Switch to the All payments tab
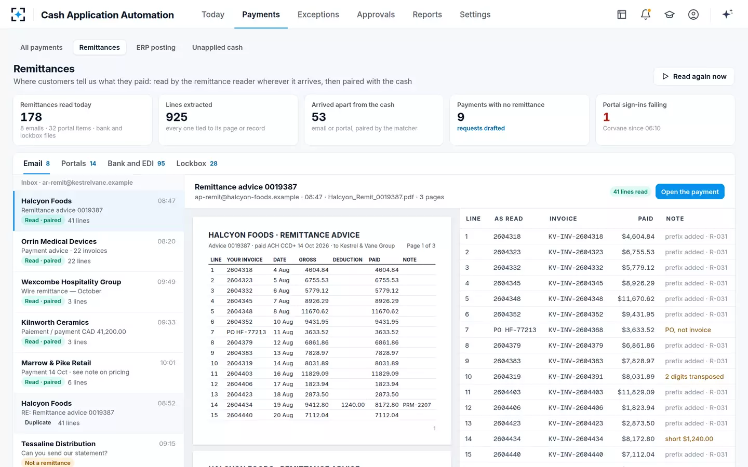 [41, 47]
